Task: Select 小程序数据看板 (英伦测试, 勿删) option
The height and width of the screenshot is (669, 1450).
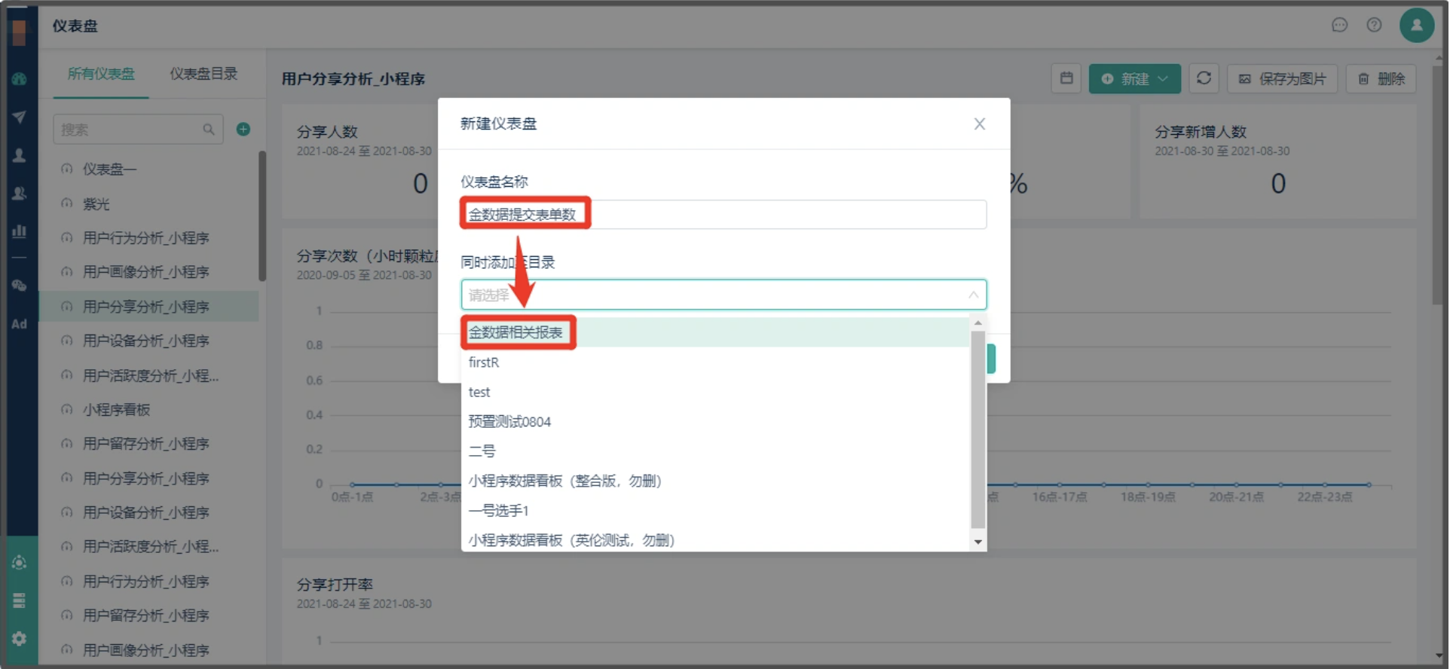Action: [x=715, y=539]
